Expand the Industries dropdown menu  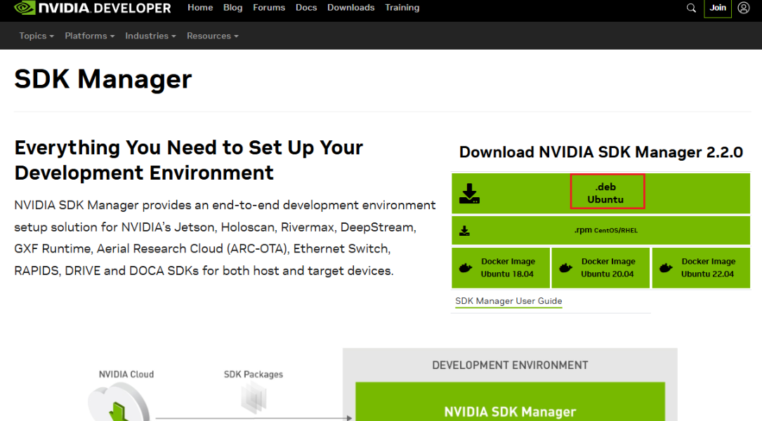point(150,36)
